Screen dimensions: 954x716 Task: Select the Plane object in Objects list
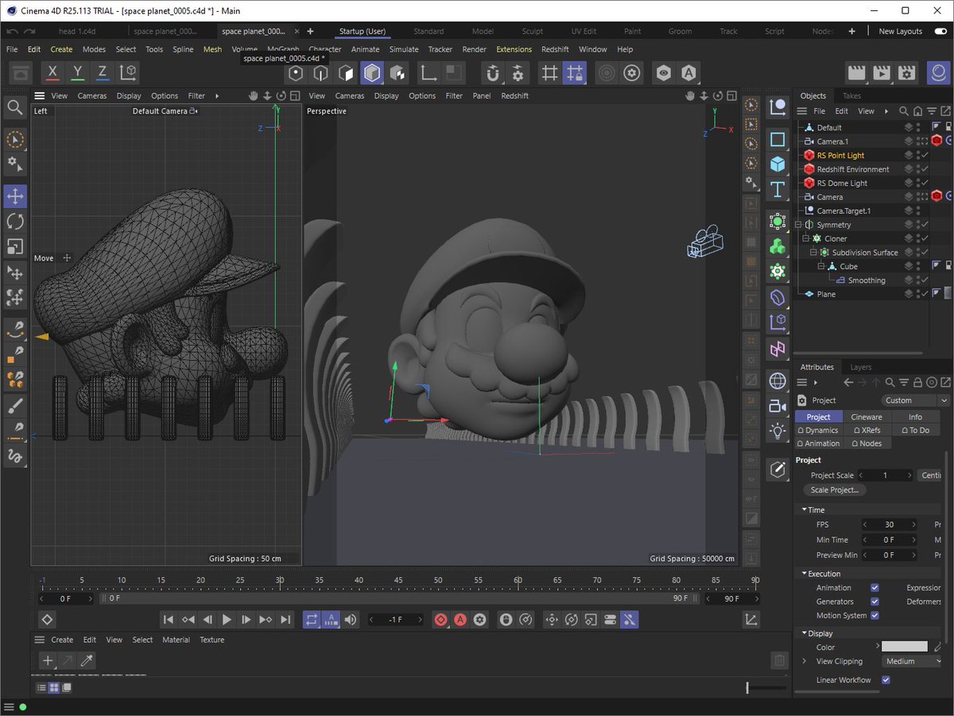827,294
